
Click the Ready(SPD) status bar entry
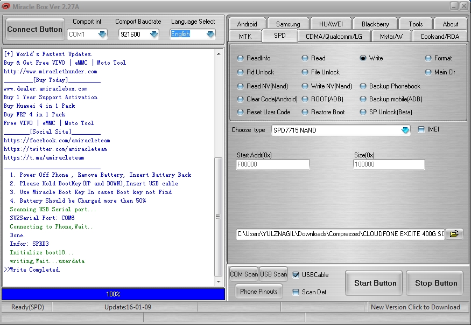[x=27, y=307]
